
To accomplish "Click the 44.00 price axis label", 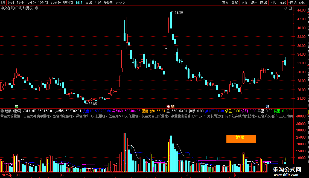I will [302, 10].
